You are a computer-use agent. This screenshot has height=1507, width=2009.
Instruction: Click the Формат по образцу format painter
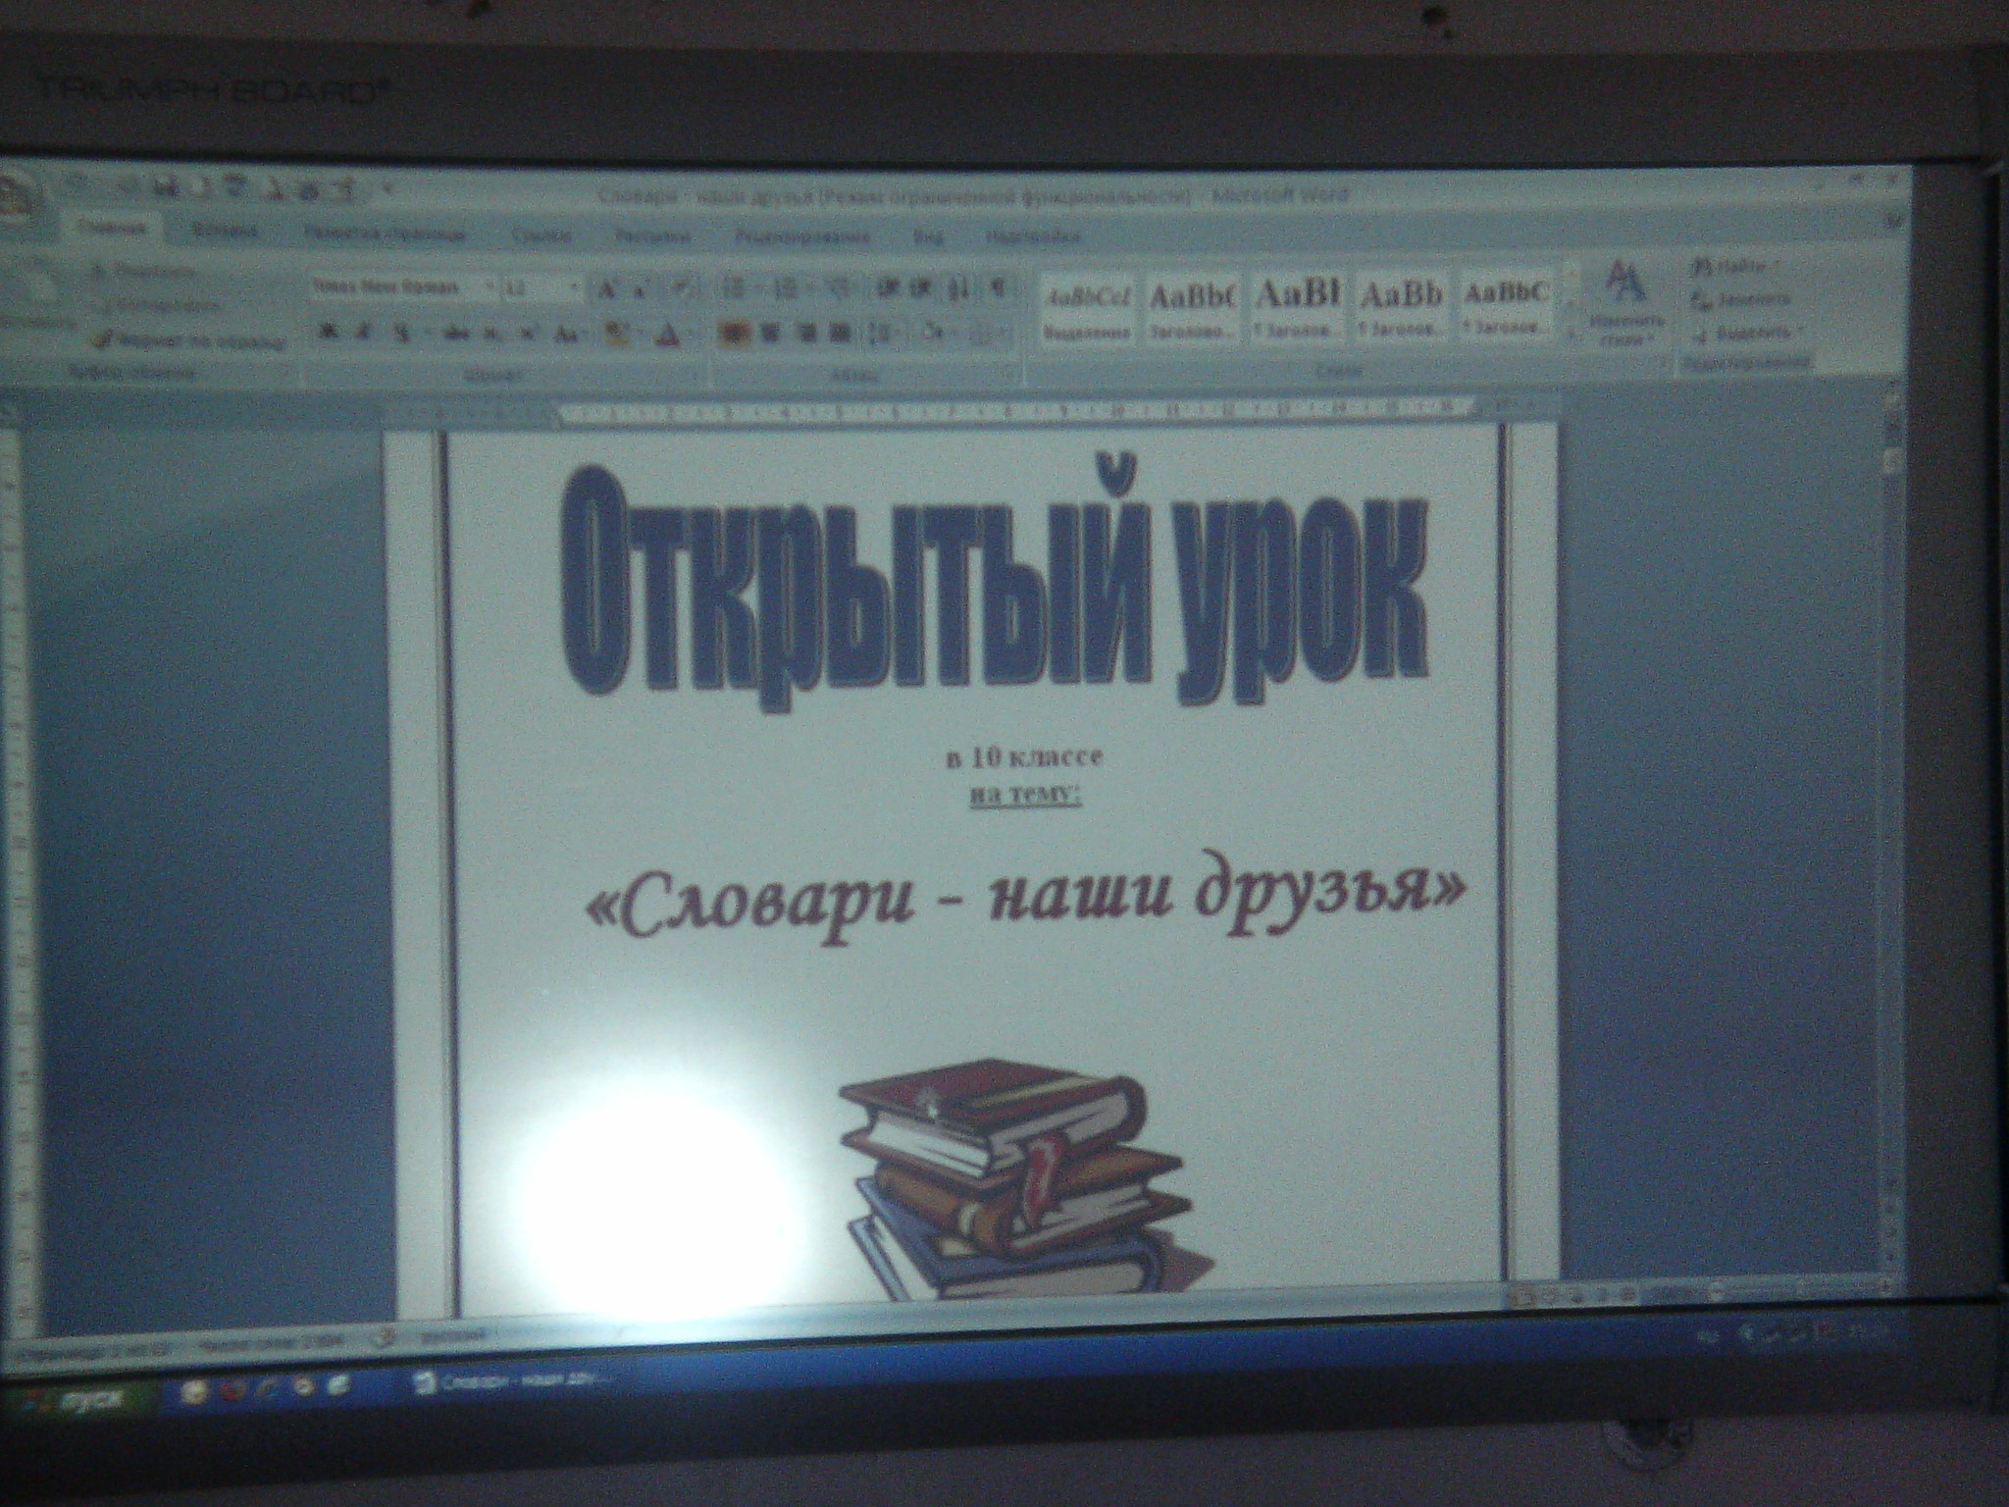click(x=189, y=341)
